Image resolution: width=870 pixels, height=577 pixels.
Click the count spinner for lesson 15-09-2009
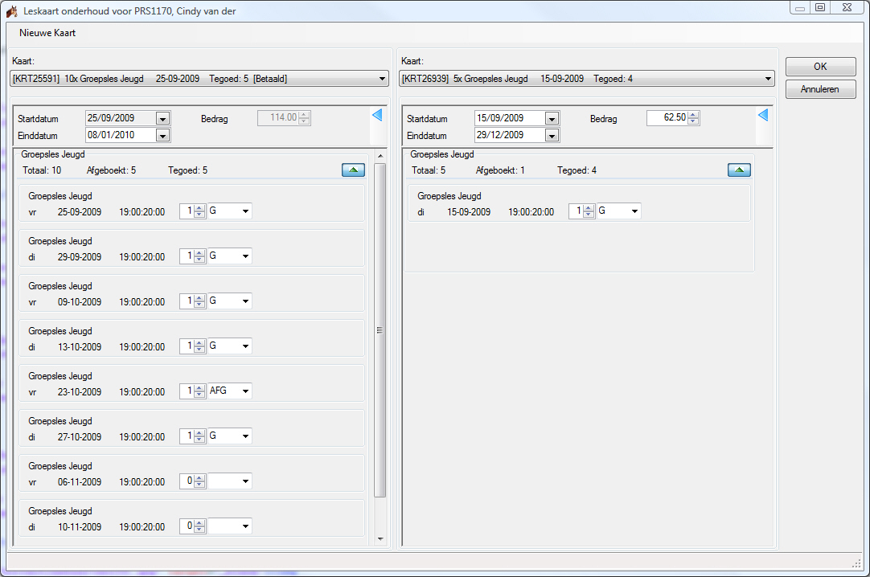click(x=589, y=211)
